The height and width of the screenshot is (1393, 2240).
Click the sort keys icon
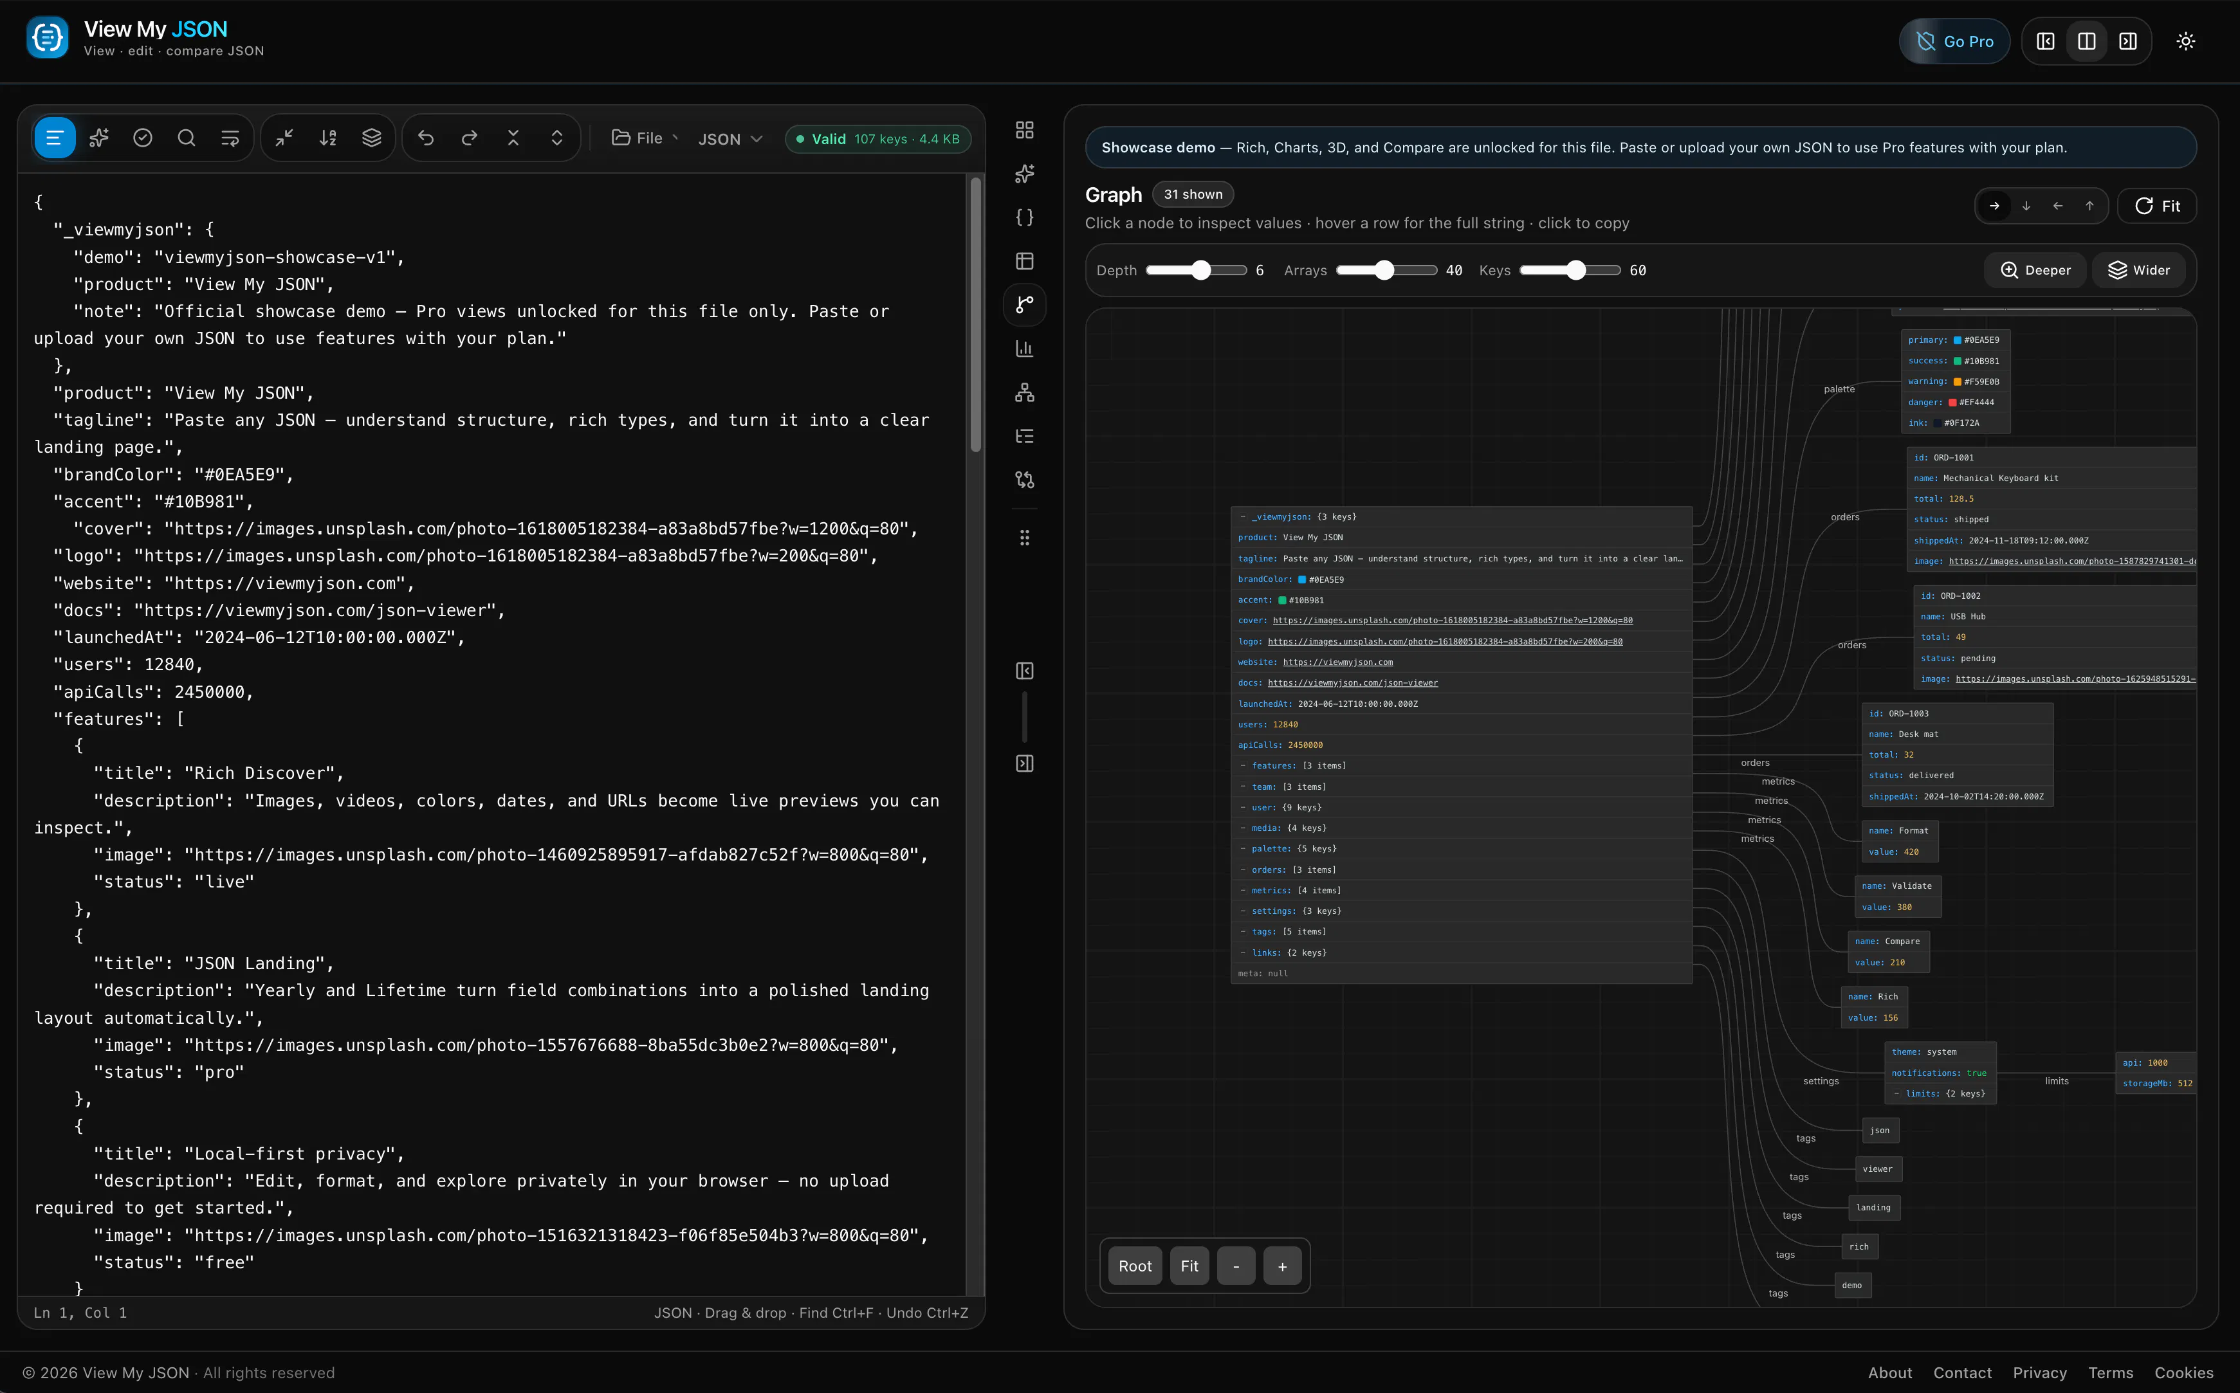328,138
